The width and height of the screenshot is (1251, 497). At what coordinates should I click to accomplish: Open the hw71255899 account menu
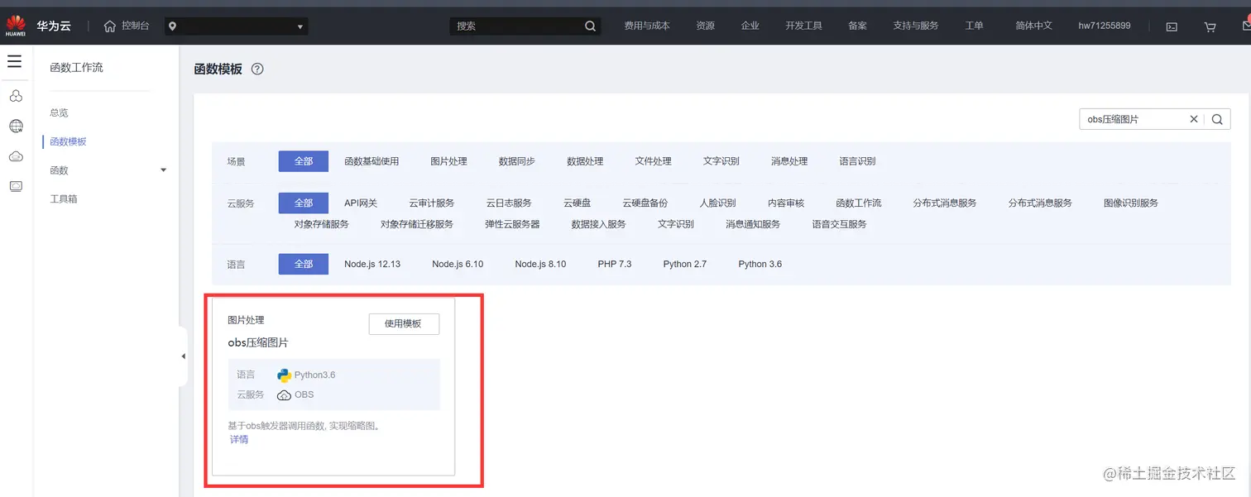(x=1104, y=26)
